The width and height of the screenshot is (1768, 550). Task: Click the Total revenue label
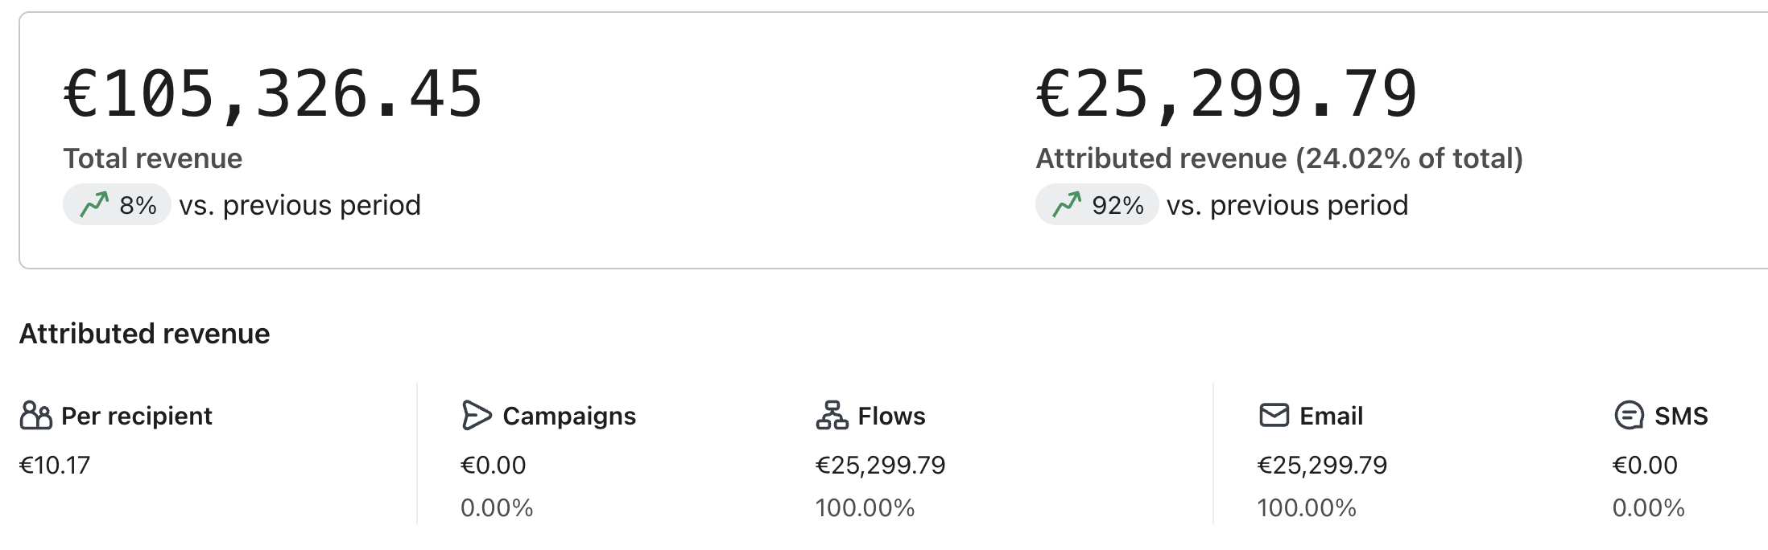click(x=153, y=158)
